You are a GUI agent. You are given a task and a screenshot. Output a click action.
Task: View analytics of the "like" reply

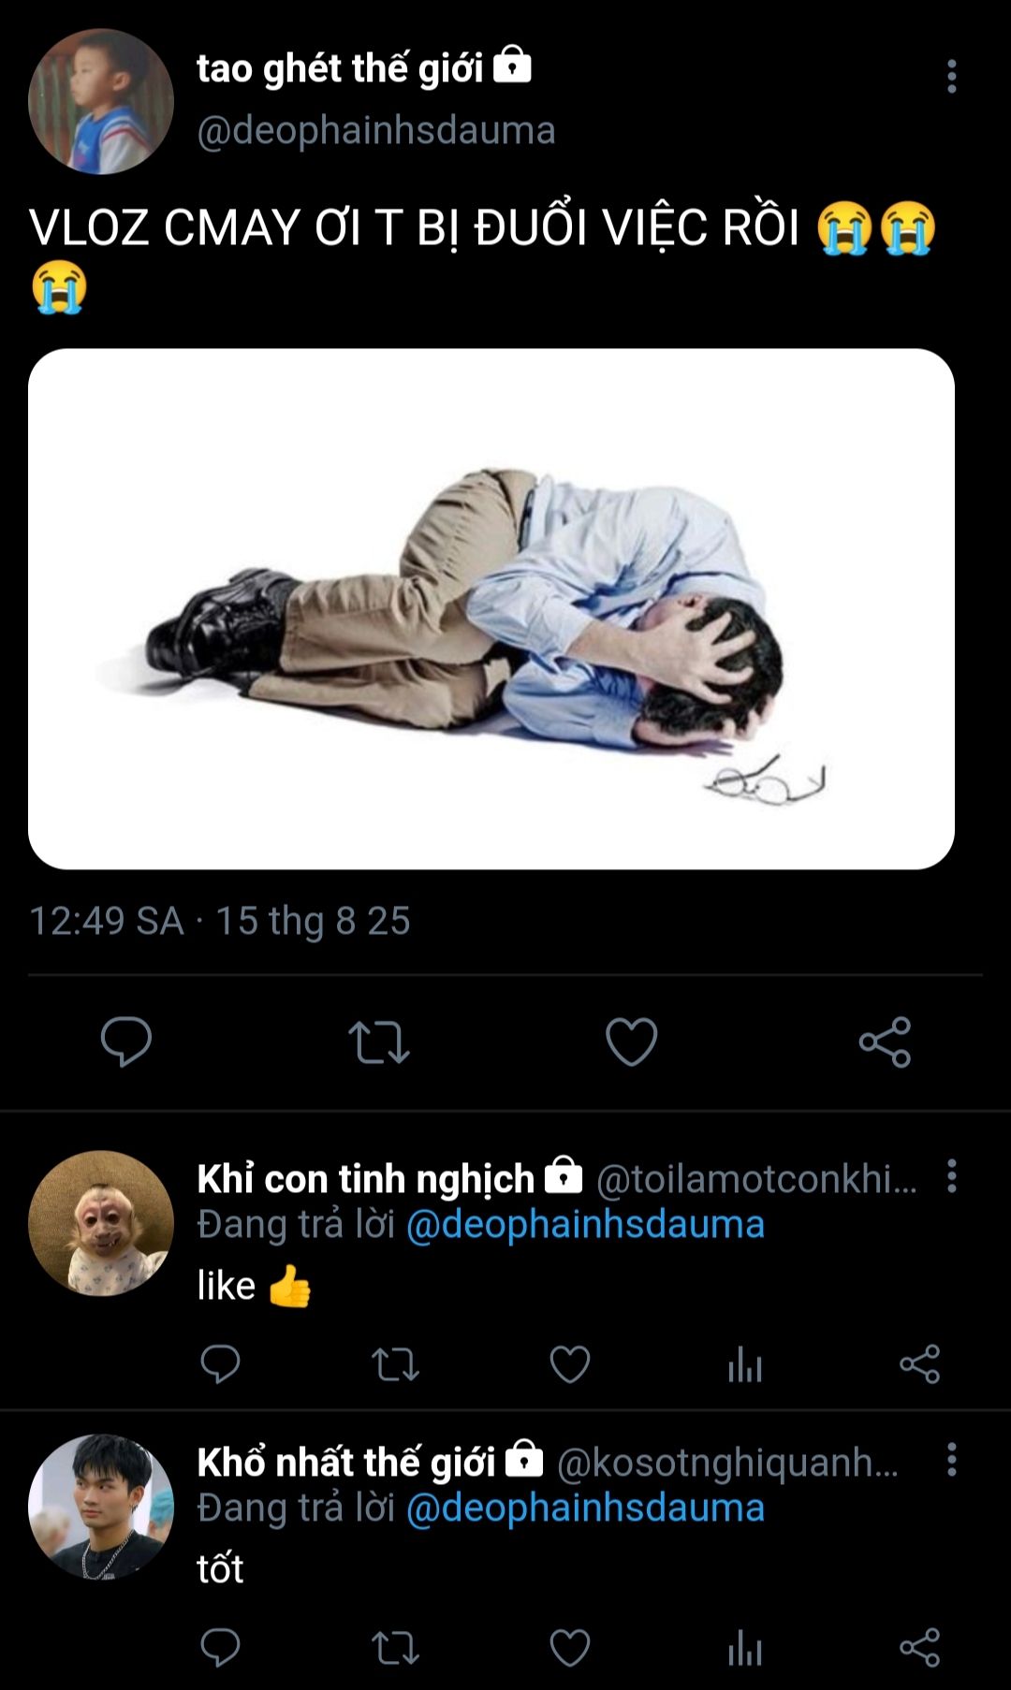click(745, 1365)
